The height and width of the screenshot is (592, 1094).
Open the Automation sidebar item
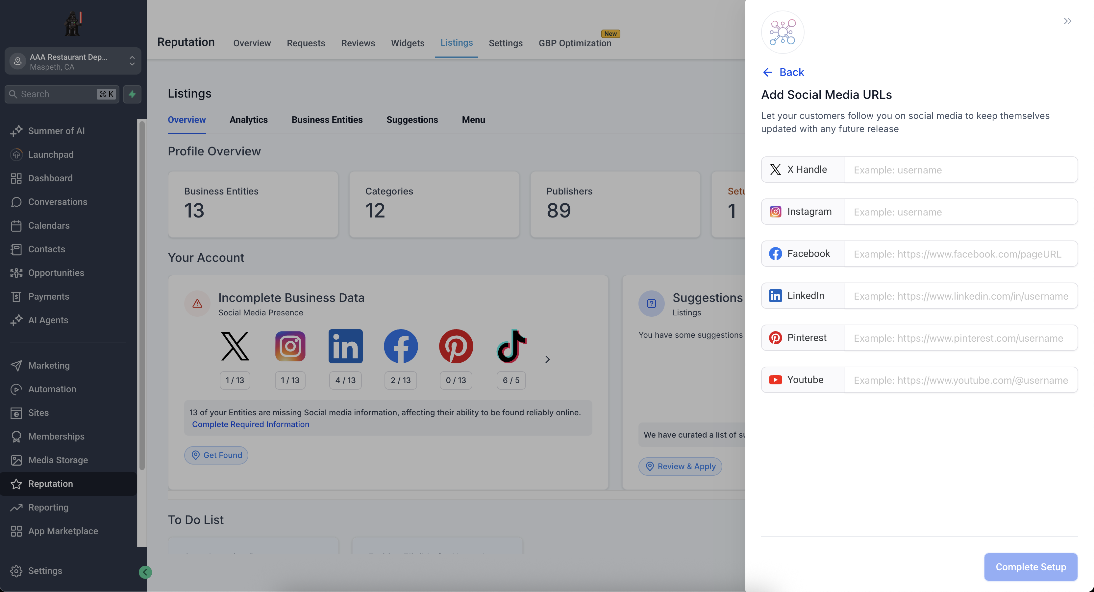coord(52,389)
